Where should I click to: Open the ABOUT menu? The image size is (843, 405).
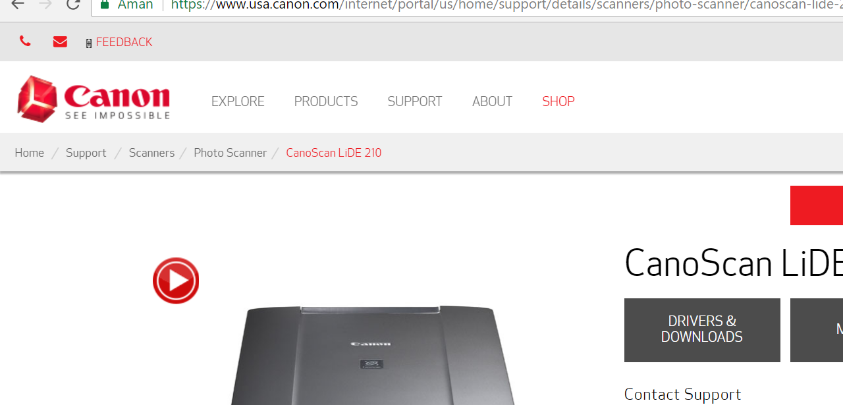click(492, 101)
